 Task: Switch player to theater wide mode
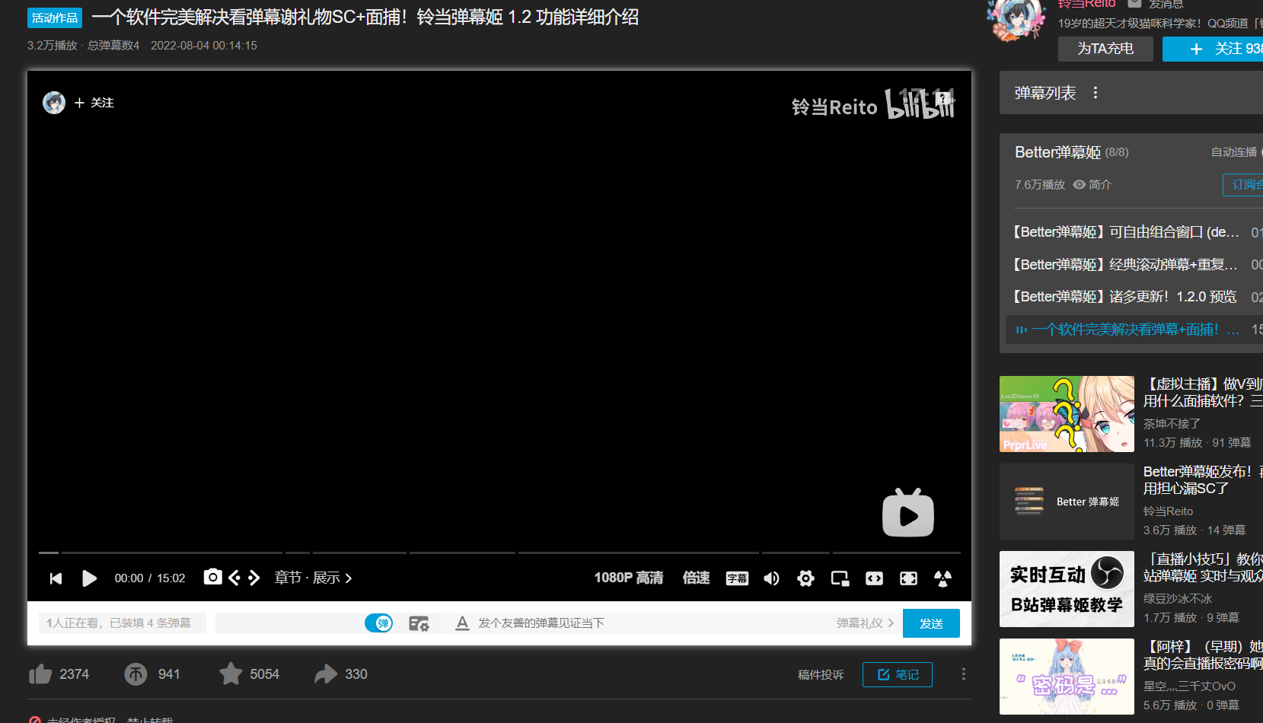(873, 578)
